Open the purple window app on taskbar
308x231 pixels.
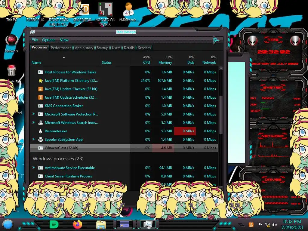[124, 224]
